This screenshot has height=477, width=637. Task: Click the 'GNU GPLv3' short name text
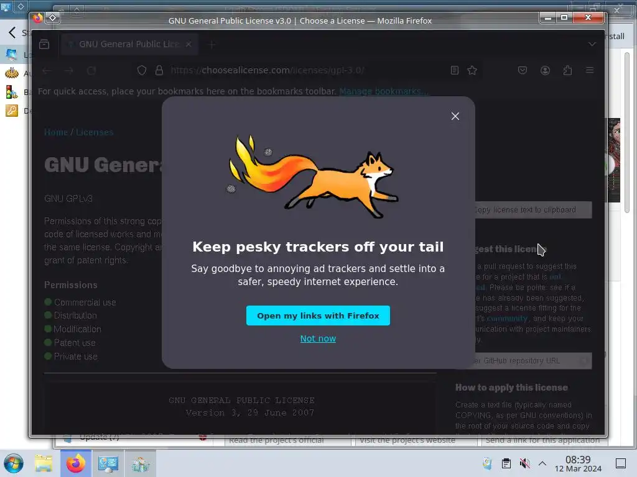(68, 199)
